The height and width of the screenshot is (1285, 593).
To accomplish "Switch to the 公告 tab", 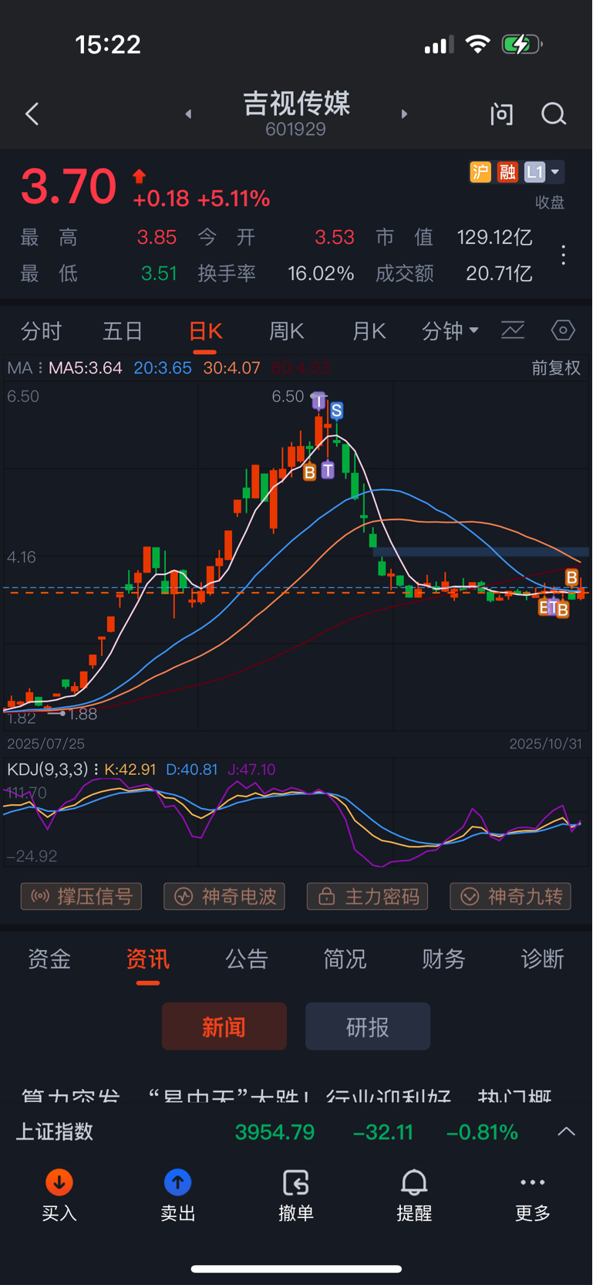I will tap(247, 959).
